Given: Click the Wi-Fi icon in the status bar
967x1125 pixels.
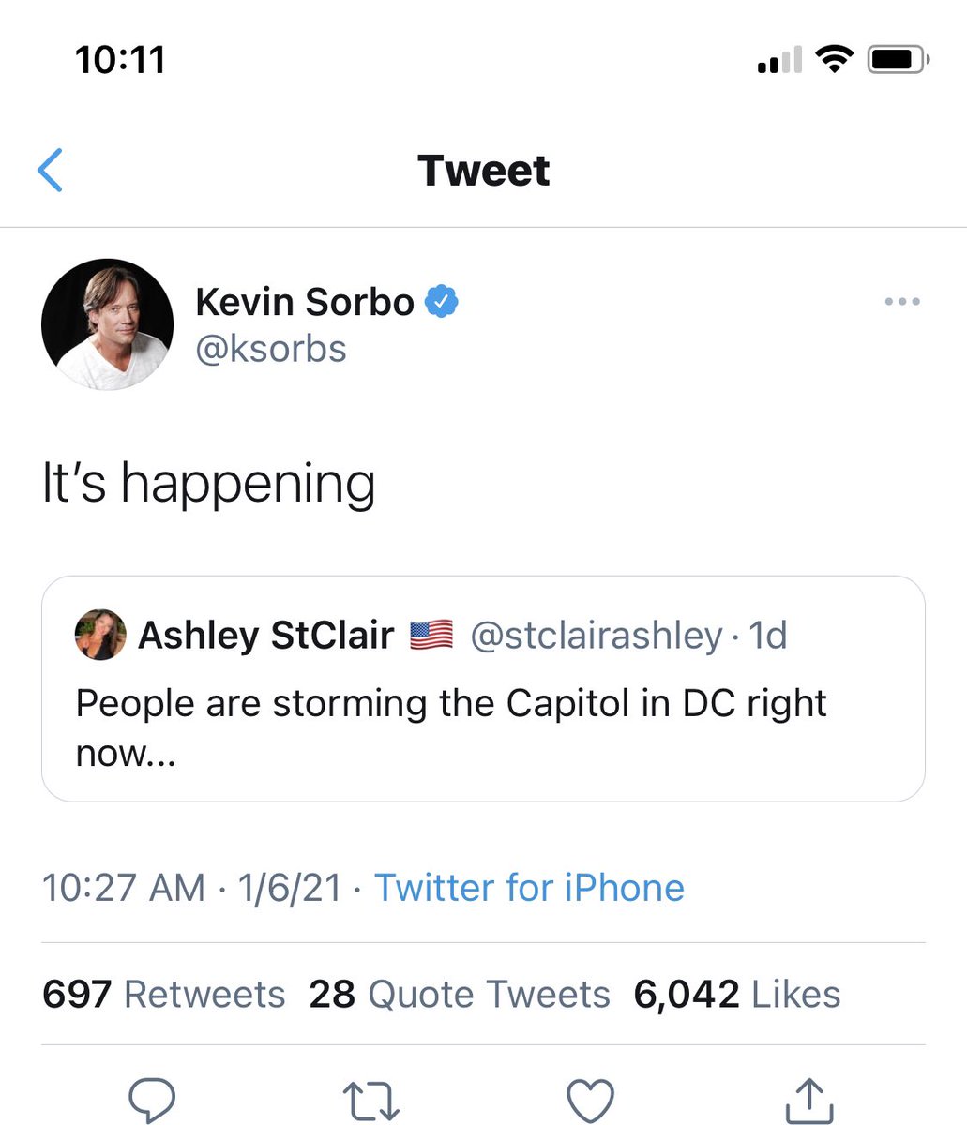Looking at the screenshot, I should pos(833,58).
